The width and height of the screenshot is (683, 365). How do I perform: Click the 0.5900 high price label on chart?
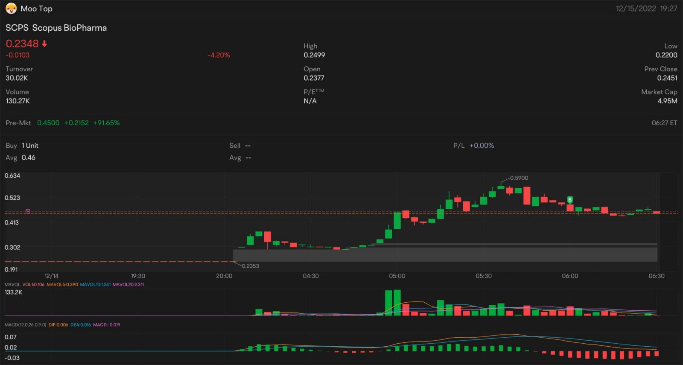point(519,178)
